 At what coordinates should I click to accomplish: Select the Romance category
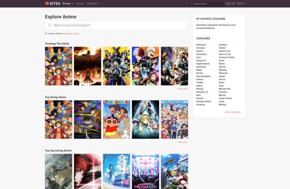click(x=201, y=45)
